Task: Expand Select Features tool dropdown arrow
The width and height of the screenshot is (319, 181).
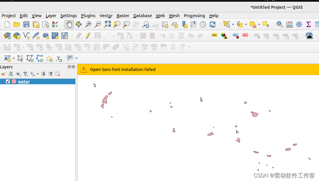Action: click(x=233, y=24)
